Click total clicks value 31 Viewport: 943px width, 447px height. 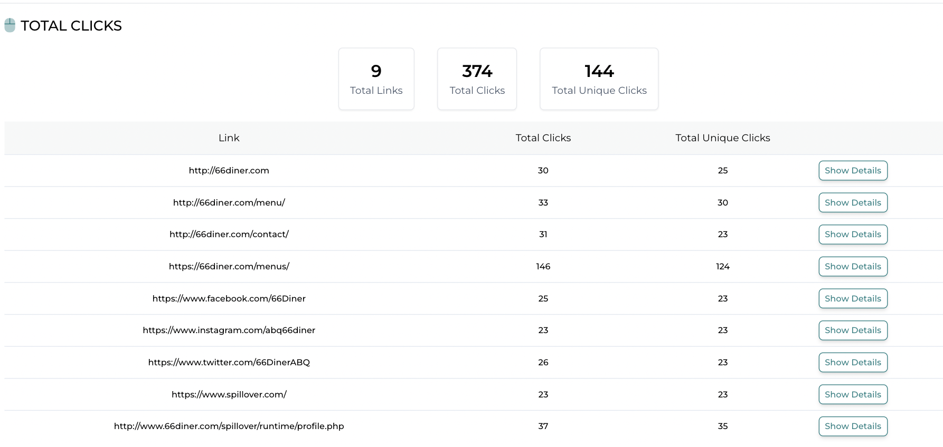tap(543, 234)
